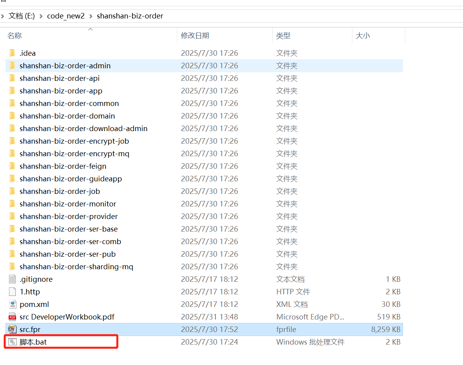463x365 pixels.
Task: Sort files by 修改日期 column header
Action: (195, 36)
